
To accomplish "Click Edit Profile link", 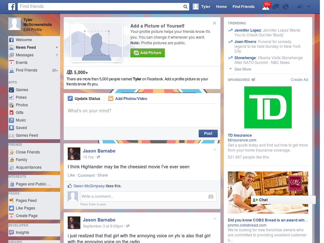I will [33, 30].
